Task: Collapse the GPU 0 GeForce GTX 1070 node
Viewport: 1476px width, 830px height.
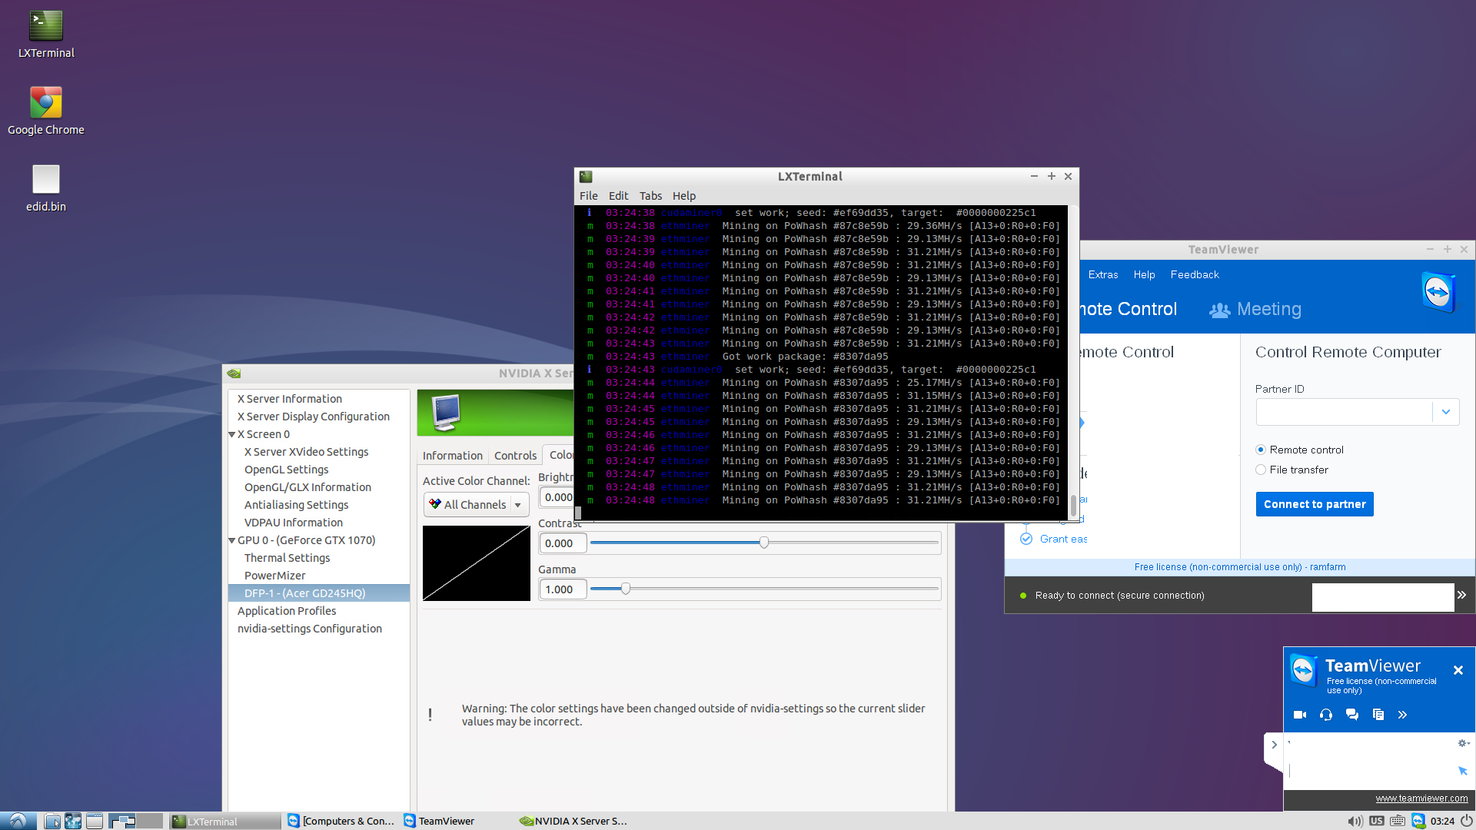Action: coord(232,540)
